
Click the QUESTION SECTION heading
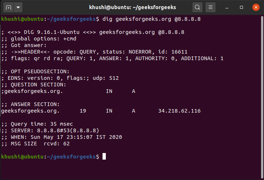tap(34, 85)
